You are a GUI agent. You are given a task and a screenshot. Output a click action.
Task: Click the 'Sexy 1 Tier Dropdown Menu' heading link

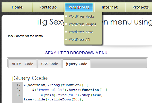point(76,53)
